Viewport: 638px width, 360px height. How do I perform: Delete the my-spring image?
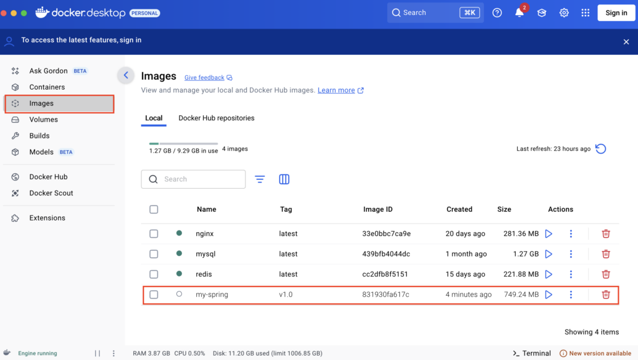click(x=606, y=295)
